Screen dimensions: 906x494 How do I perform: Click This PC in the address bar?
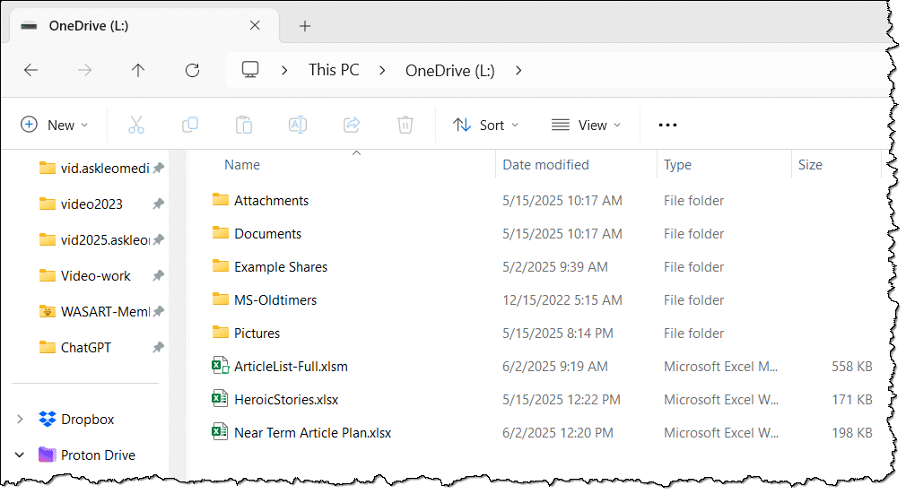(334, 70)
